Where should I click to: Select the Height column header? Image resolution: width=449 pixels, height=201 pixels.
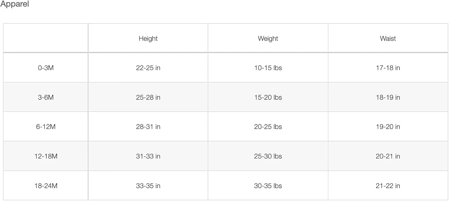[x=148, y=39]
